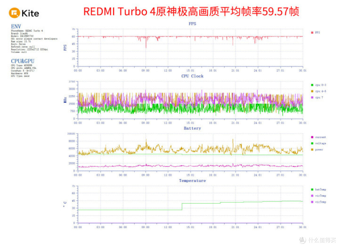This screenshot has height=247, width=339.
Task: Click the MHz axis label on CPU Clock chart
Action: [65, 100]
